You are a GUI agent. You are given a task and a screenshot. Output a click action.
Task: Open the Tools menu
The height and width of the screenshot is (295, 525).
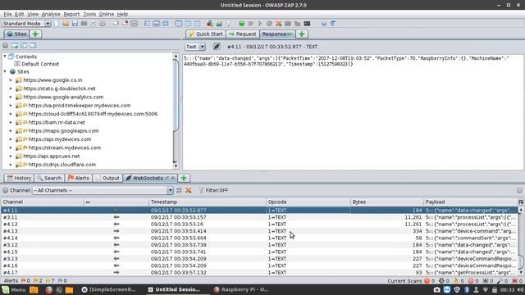[x=89, y=14]
